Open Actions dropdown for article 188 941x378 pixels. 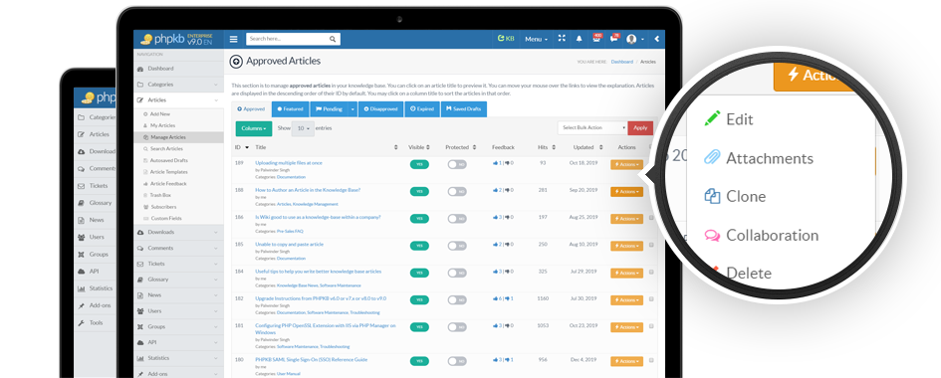click(x=626, y=192)
